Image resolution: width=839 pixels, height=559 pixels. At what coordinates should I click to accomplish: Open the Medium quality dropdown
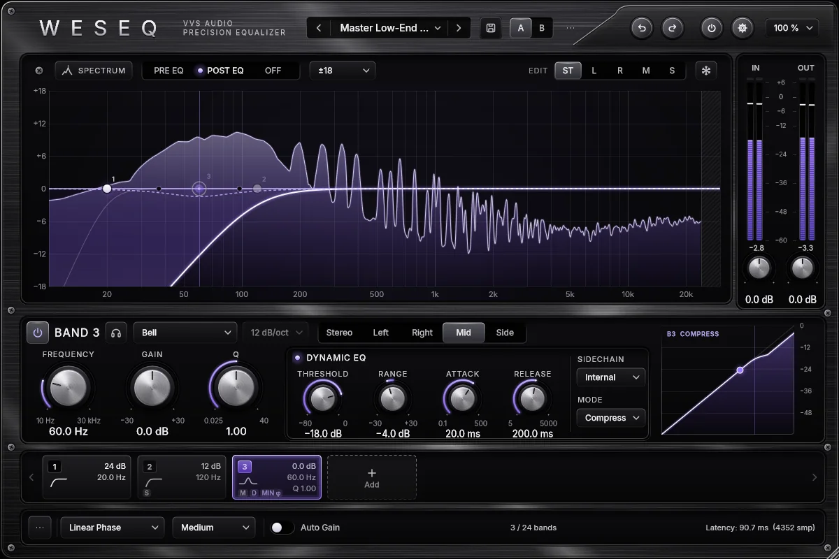(x=214, y=528)
